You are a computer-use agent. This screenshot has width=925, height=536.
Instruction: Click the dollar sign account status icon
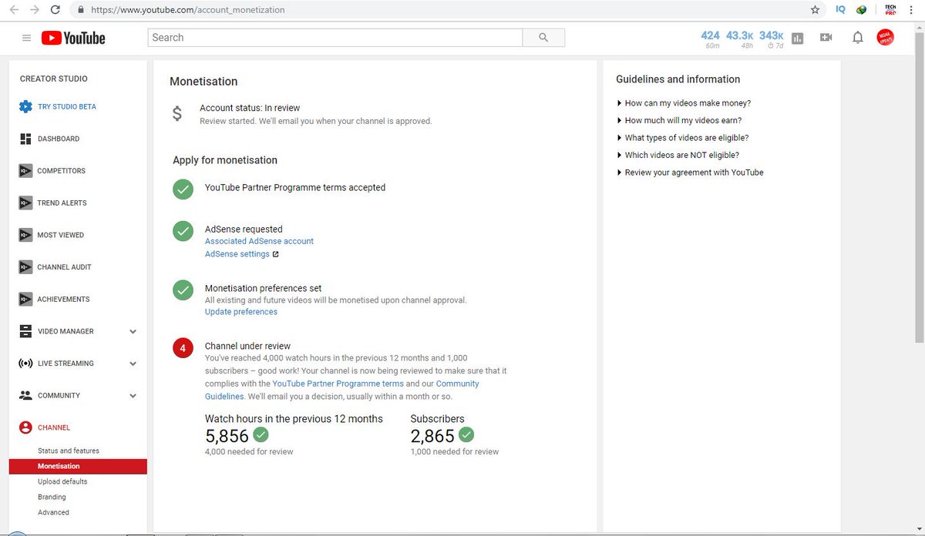coord(177,114)
